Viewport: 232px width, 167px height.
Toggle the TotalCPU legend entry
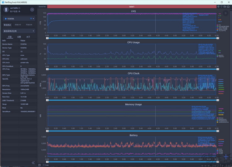220,57
